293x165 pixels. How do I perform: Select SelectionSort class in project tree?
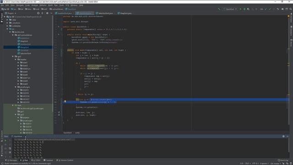(x=26, y=53)
